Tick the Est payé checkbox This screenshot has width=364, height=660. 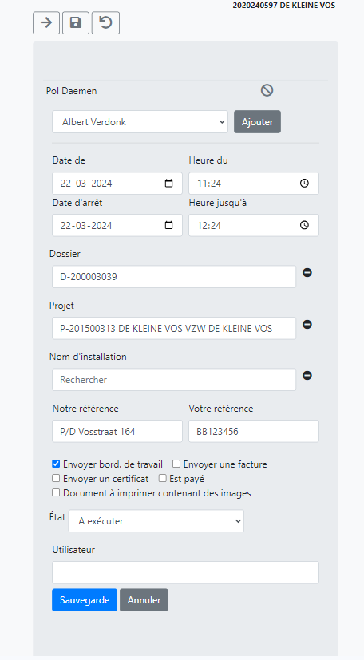pyautogui.click(x=162, y=478)
